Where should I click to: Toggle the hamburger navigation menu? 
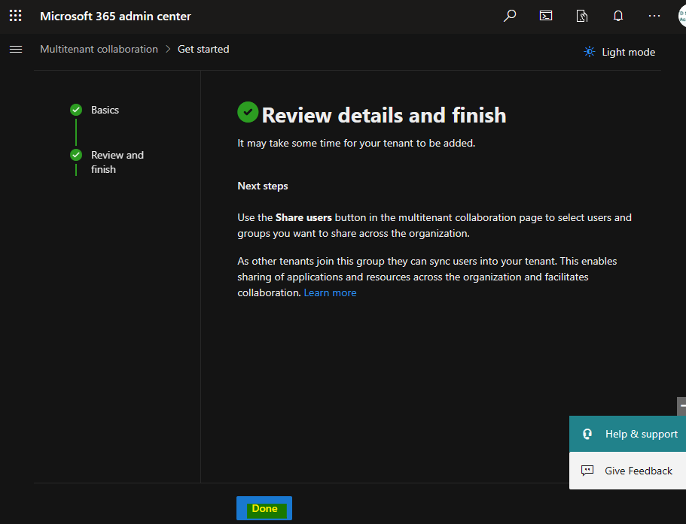pyautogui.click(x=16, y=50)
